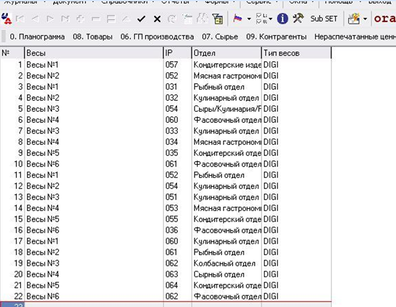
Task: Post changes with the checkmark icon
Action: 141,19
